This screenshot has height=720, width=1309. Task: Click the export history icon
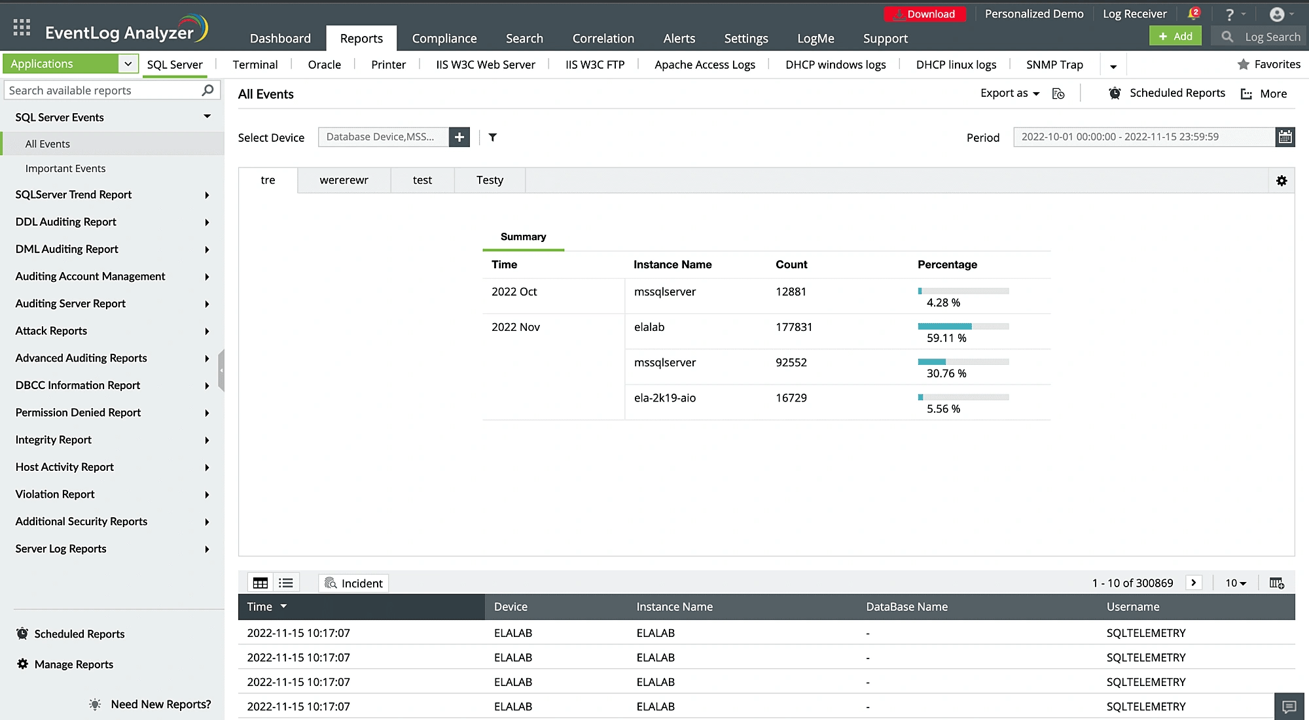1058,94
